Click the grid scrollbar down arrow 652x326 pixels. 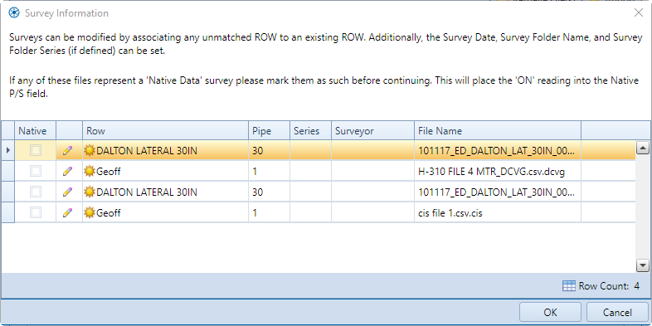(642, 265)
